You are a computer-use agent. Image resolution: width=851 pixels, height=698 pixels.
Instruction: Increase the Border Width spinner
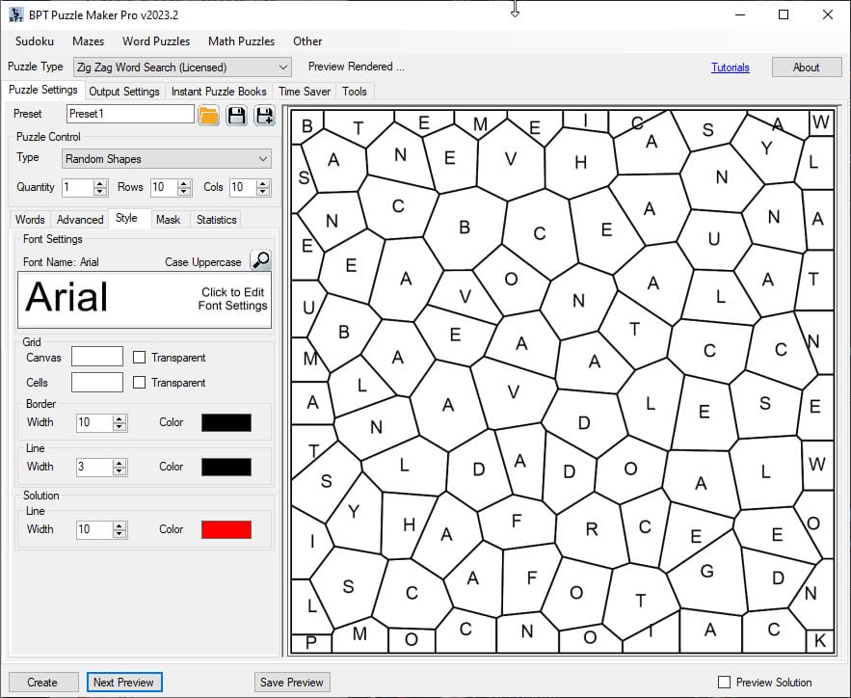[120, 418]
